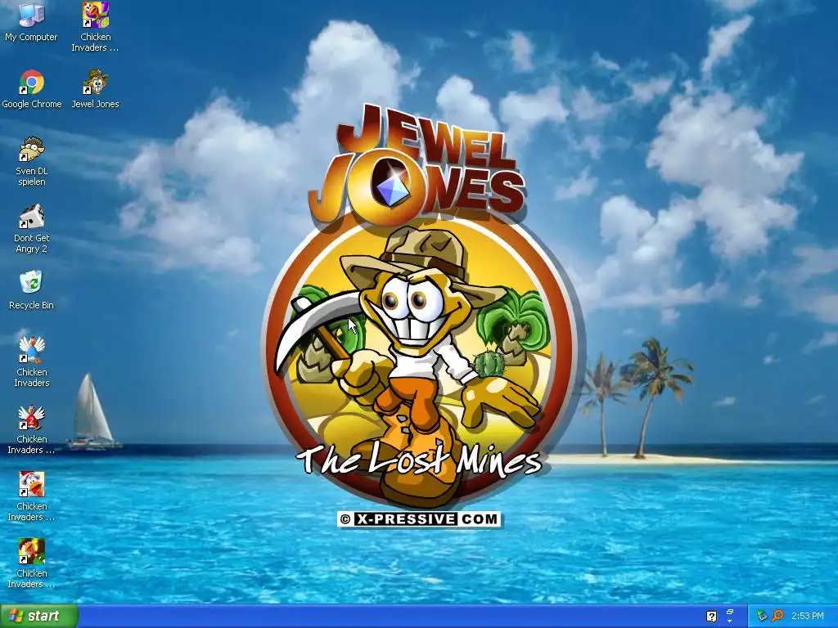Open the Windows start menu
Viewport: 838px width, 628px height.
point(39,616)
